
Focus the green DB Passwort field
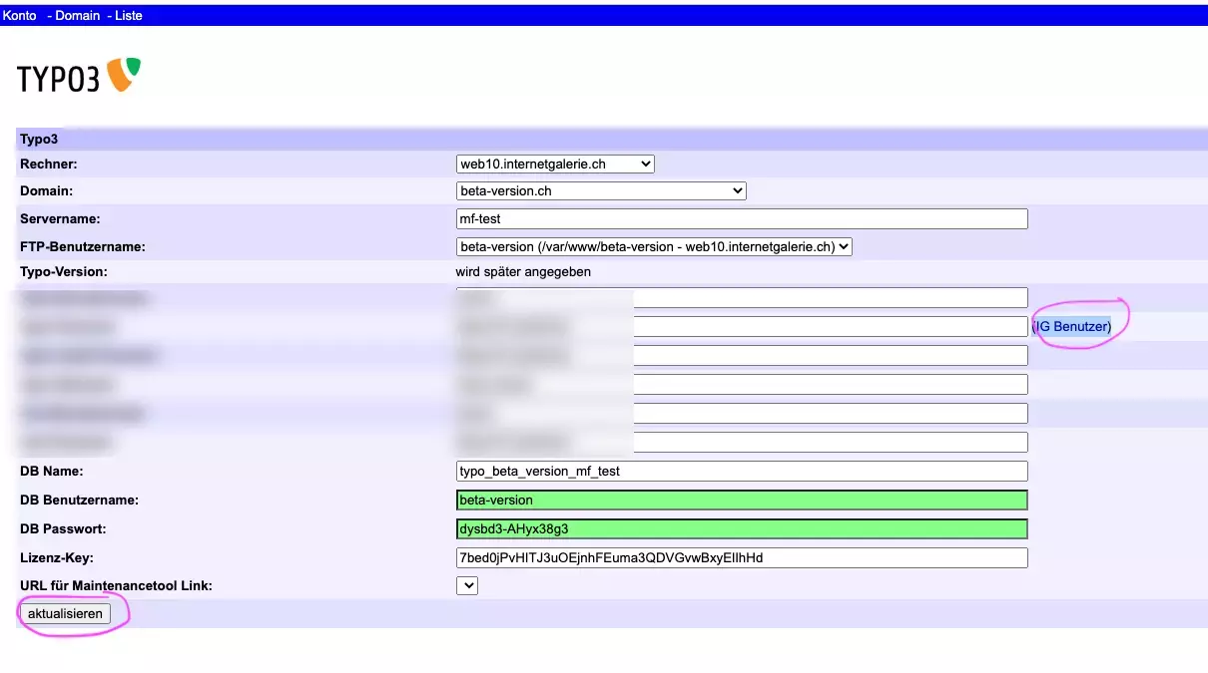coord(742,528)
